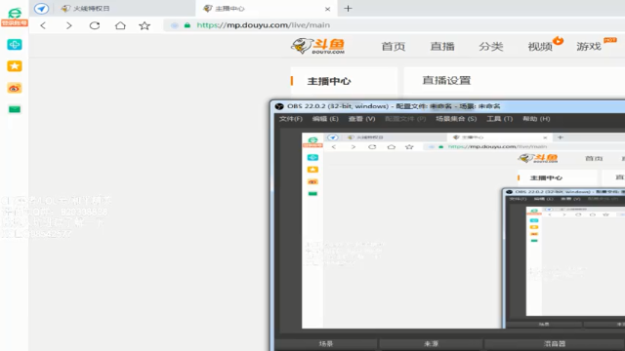Image resolution: width=625 pixels, height=351 pixels.
Task: Open the yellow star favorites sidebar icon
Action: 15,66
